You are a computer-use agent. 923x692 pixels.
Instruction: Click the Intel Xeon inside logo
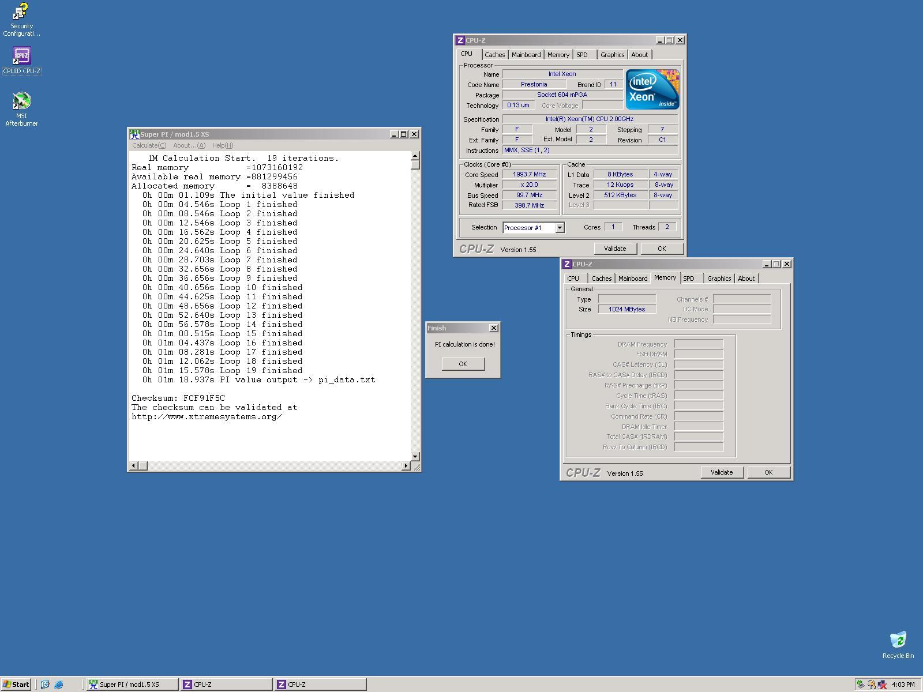(x=652, y=89)
